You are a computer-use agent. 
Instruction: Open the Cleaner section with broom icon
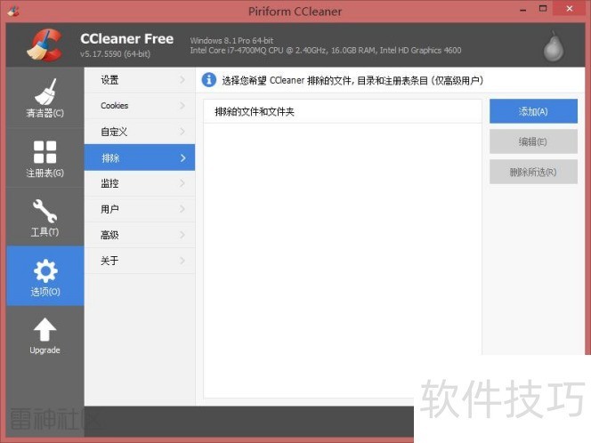[45, 97]
